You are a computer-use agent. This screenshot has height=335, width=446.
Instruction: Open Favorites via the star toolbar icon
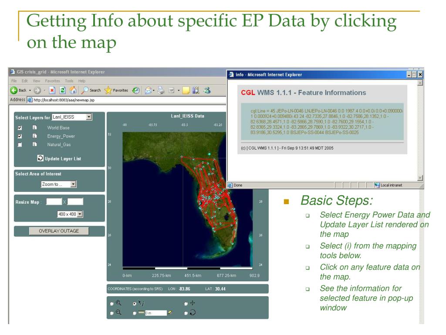click(108, 90)
